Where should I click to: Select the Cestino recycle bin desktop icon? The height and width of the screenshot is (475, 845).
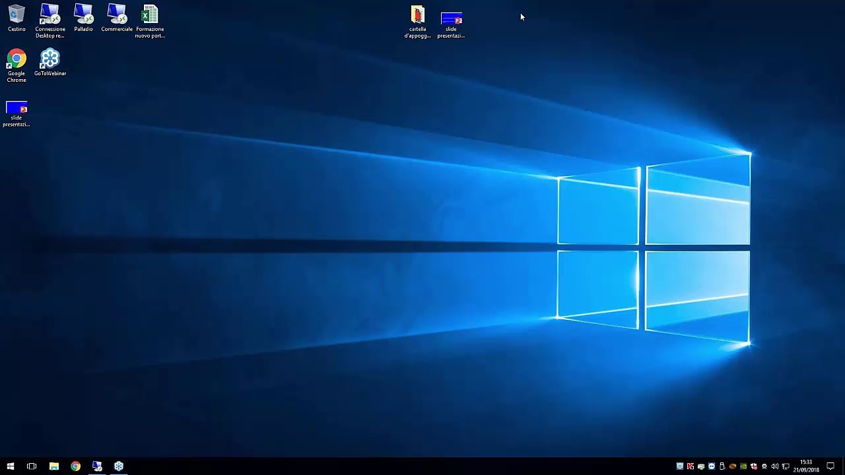coord(17,18)
